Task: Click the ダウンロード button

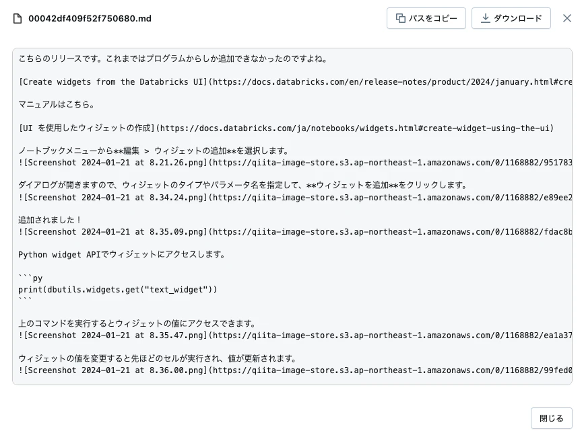Action: click(511, 18)
